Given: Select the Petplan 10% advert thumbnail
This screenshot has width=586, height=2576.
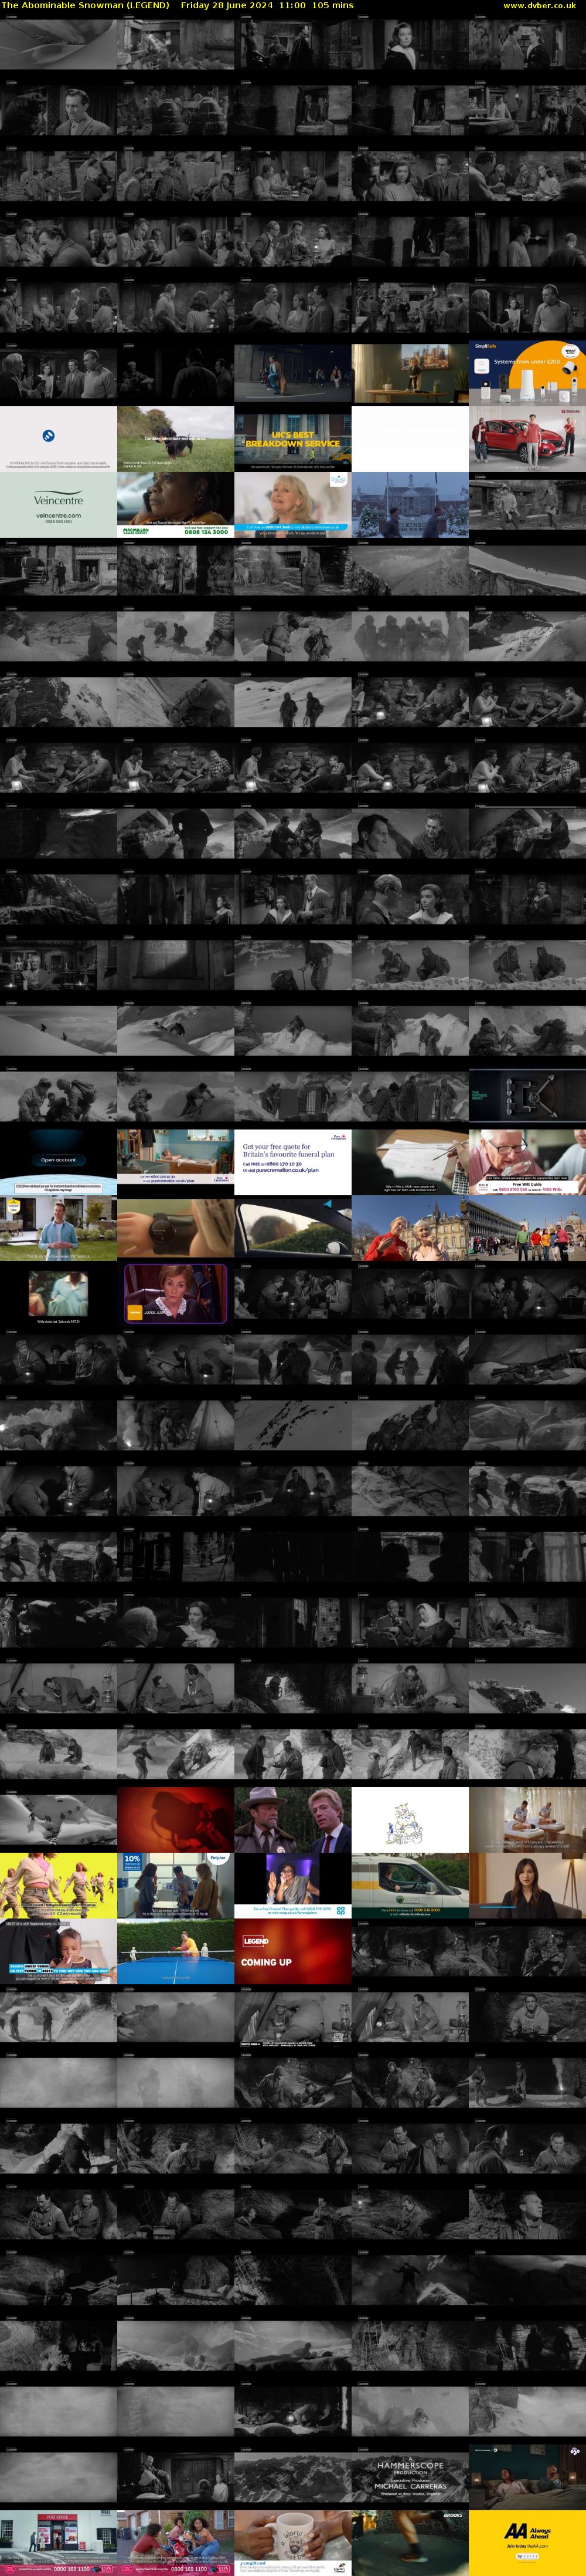Looking at the screenshot, I should (x=176, y=1887).
